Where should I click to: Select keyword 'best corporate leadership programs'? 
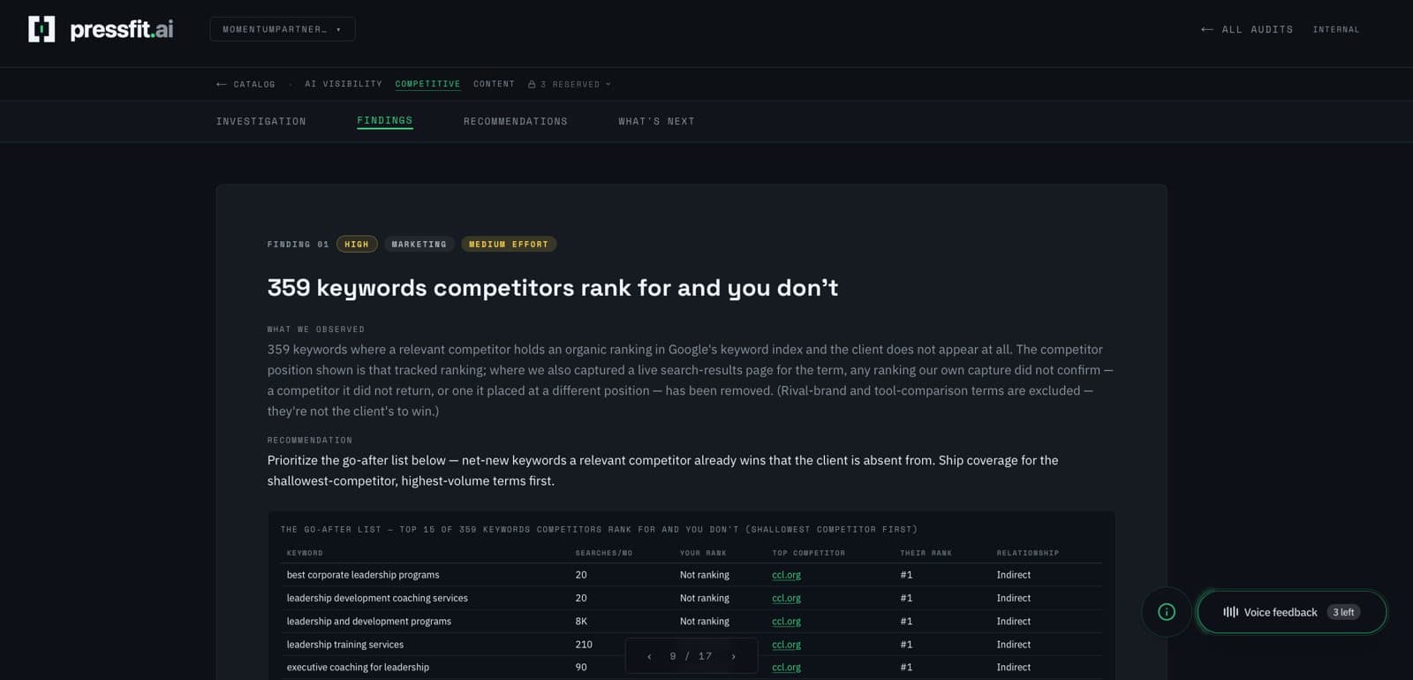point(363,575)
